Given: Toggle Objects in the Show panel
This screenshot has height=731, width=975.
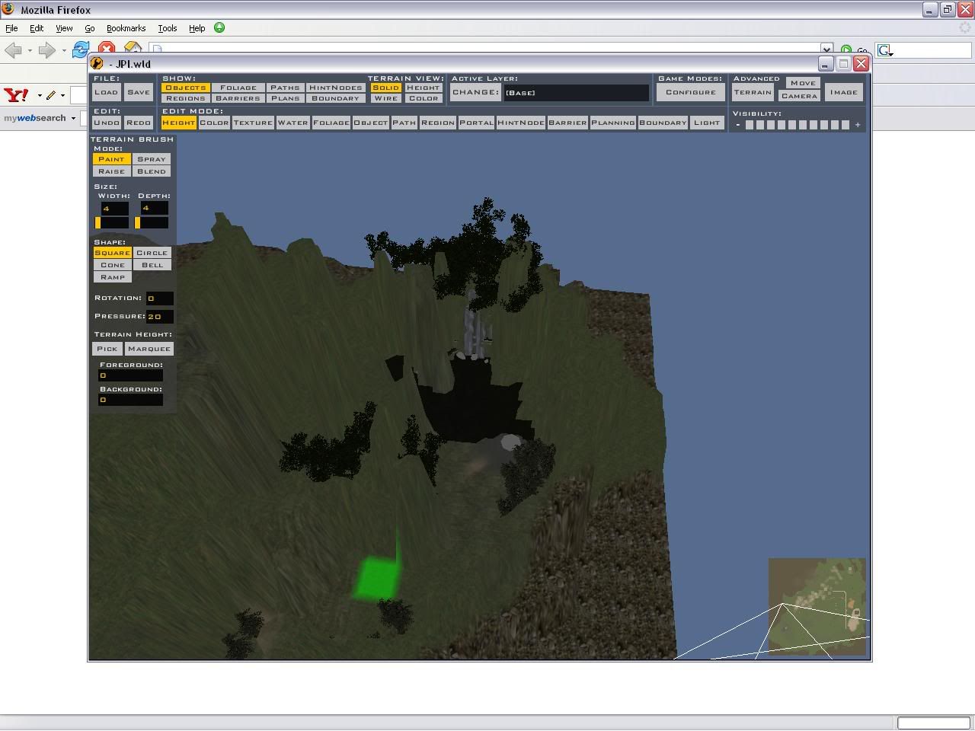Looking at the screenshot, I should [x=185, y=88].
